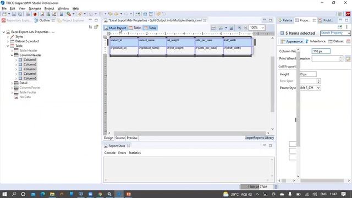Click the print icon in editor toolbar

[221, 28]
